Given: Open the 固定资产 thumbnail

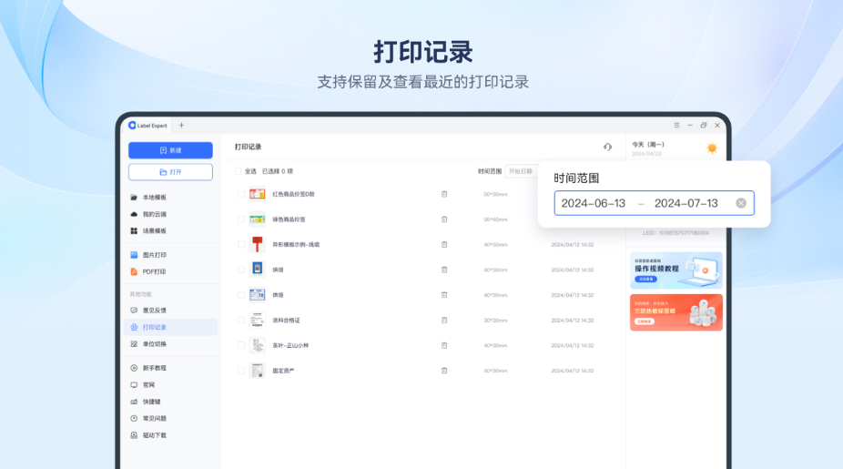Looking at the screenshot, I should click(x=257, y=371).
